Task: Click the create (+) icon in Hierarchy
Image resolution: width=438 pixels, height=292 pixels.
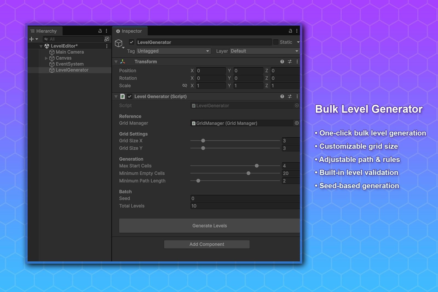Action: [x=31, y=39]
